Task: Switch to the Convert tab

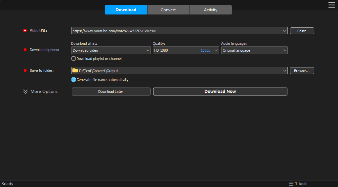Action: [168, 10]
